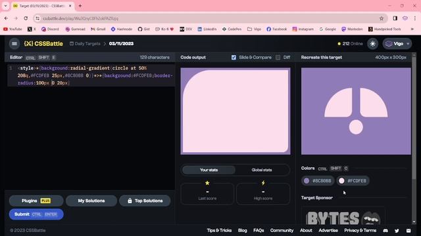This screenshot has width=421, height=236.
Task: Go back with browser back arrow
Action: click(x=6, y=18)
